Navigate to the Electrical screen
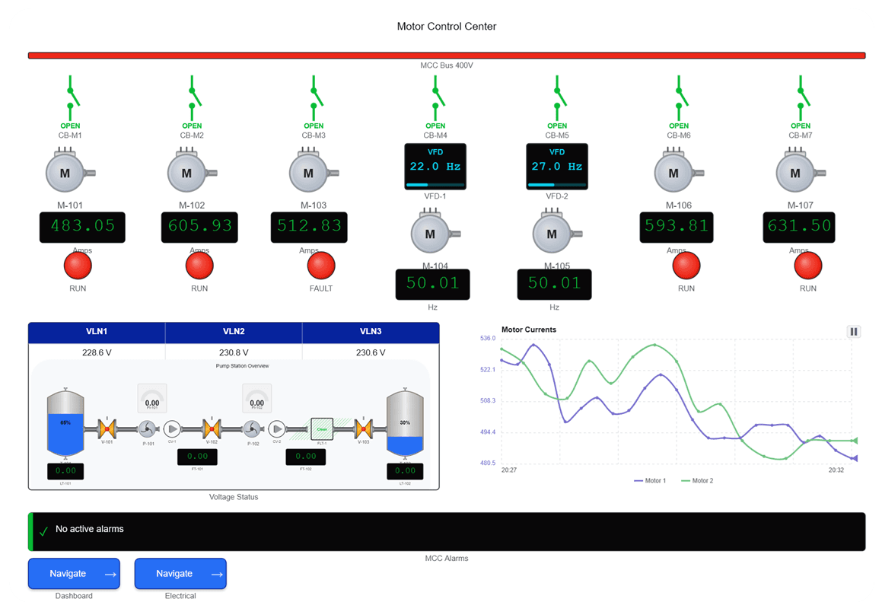 click(180, 574)
